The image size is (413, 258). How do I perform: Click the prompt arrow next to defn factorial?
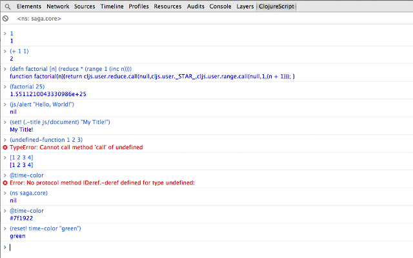click(5, 69)
